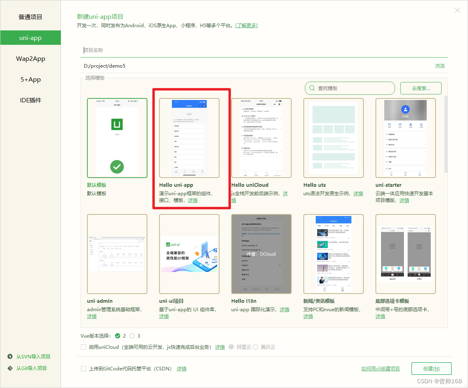Click 浏览 to change project path
468x388 pixels.
click(x=440, y=66)
